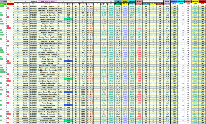Select the 'Герта Берлін - Аугсбург' cell
This screenshot has width=206, height=124.
click(48, 68)
